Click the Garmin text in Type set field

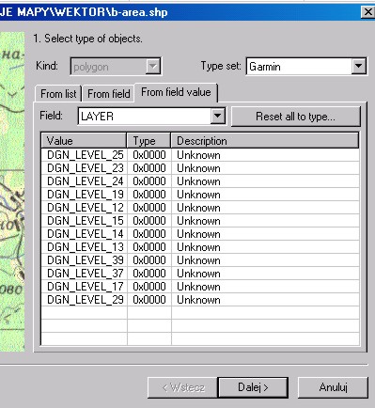click(x=265, y=67)
